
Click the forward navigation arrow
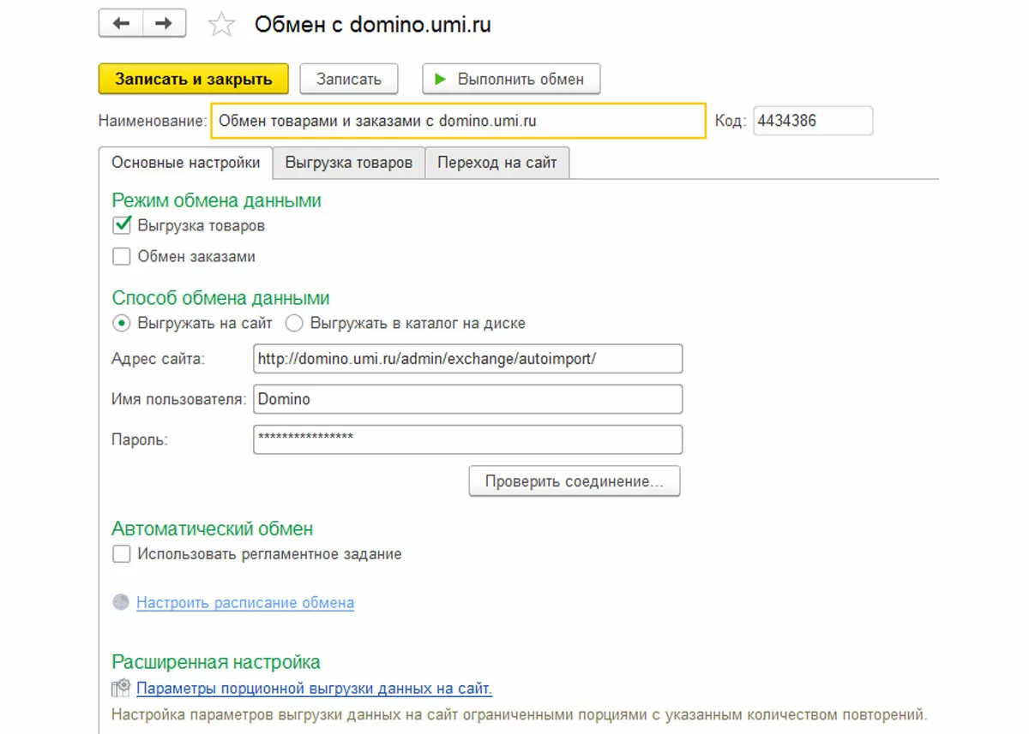[164, 24]
